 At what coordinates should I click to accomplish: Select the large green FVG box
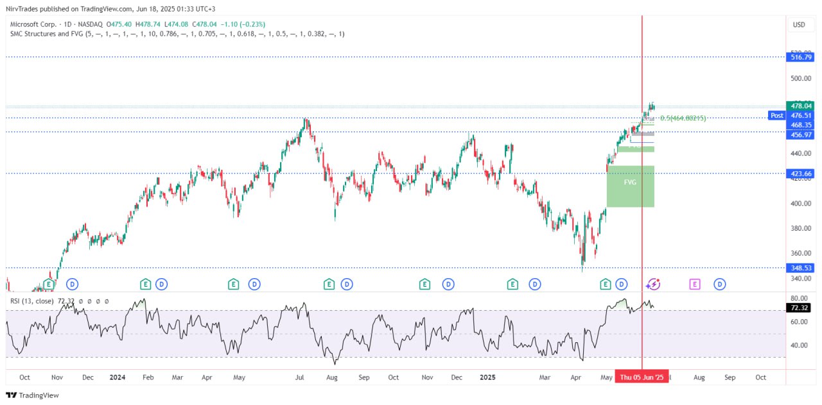pyautogui.click(x=630, y=186)
